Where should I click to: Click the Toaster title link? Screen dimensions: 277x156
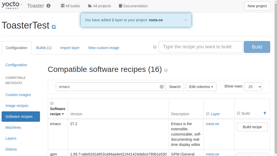(36, 6)
